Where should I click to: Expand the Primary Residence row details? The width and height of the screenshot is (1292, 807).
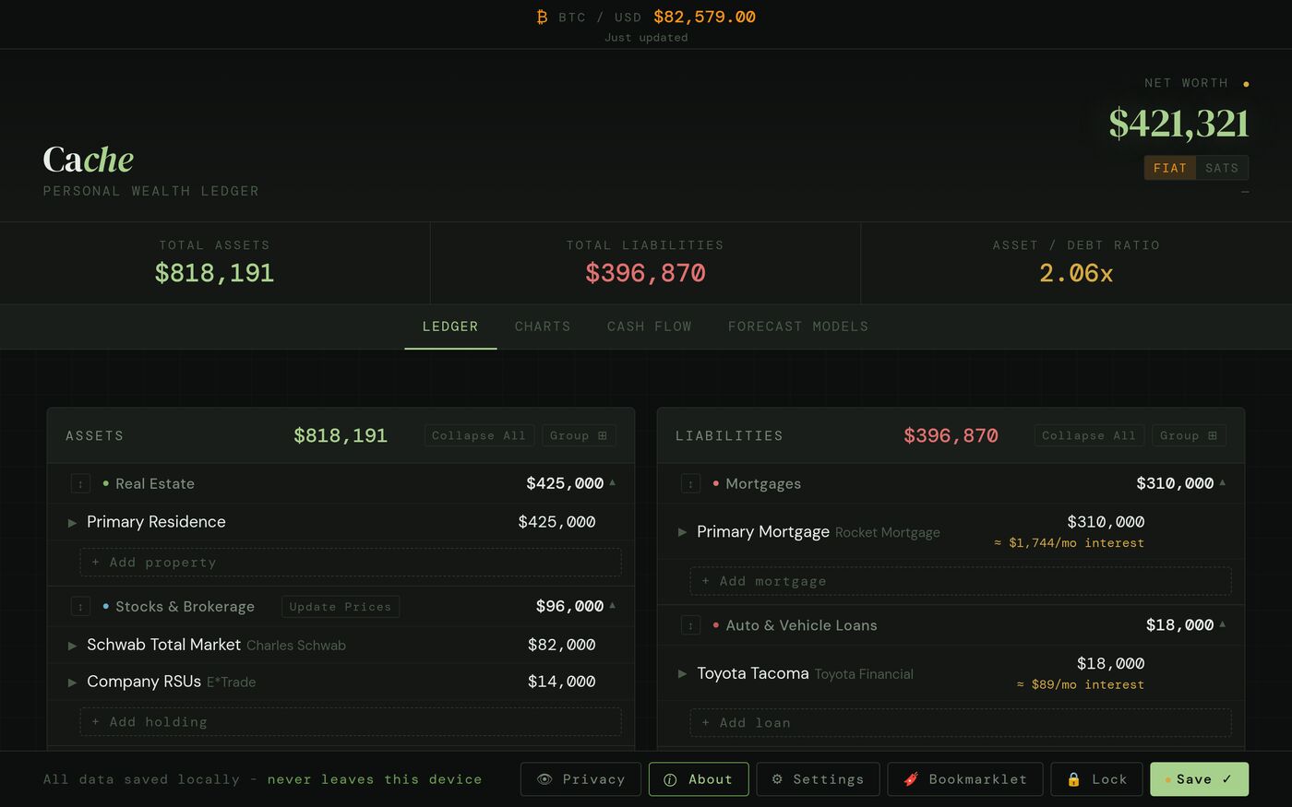[72, 523]
